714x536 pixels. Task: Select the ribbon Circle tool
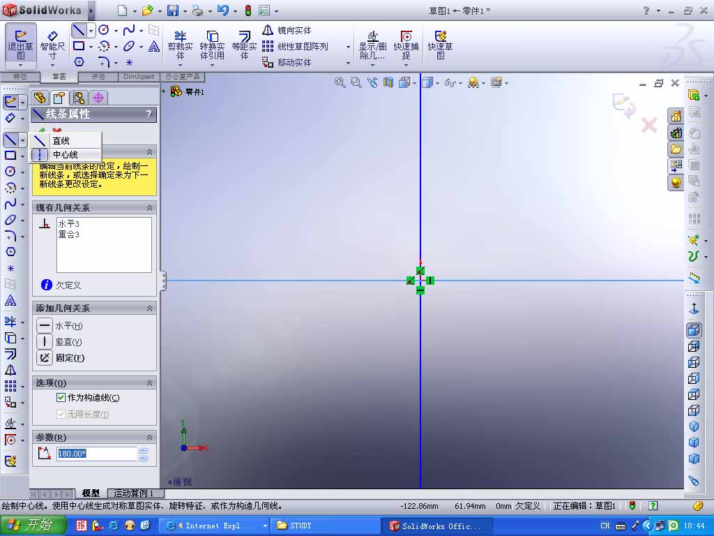tap(104, 31)
